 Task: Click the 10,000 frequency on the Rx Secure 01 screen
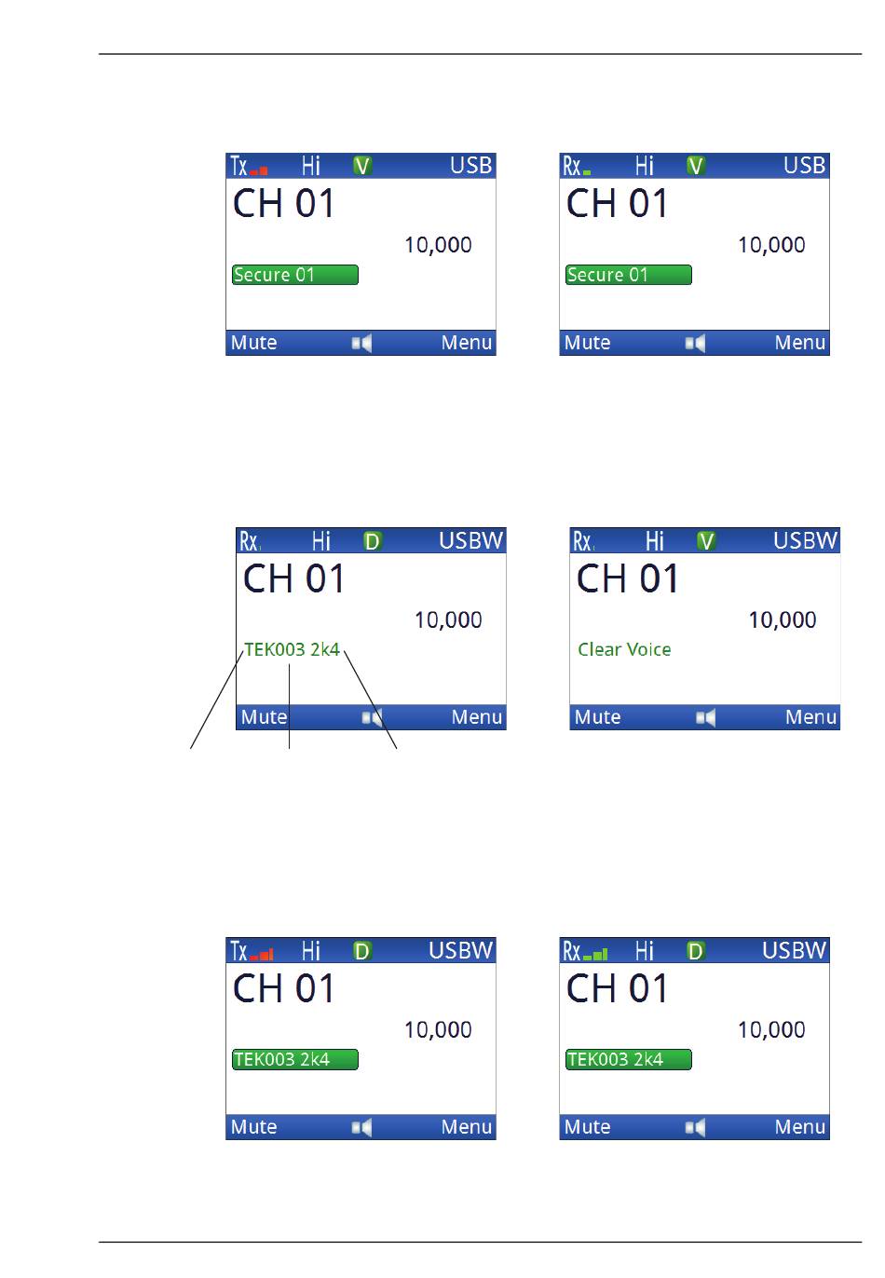[771, 245]
